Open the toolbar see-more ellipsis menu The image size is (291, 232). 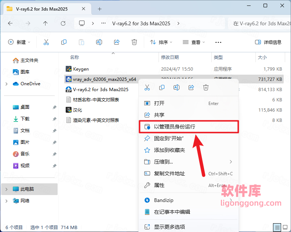[x=218, y=42]
